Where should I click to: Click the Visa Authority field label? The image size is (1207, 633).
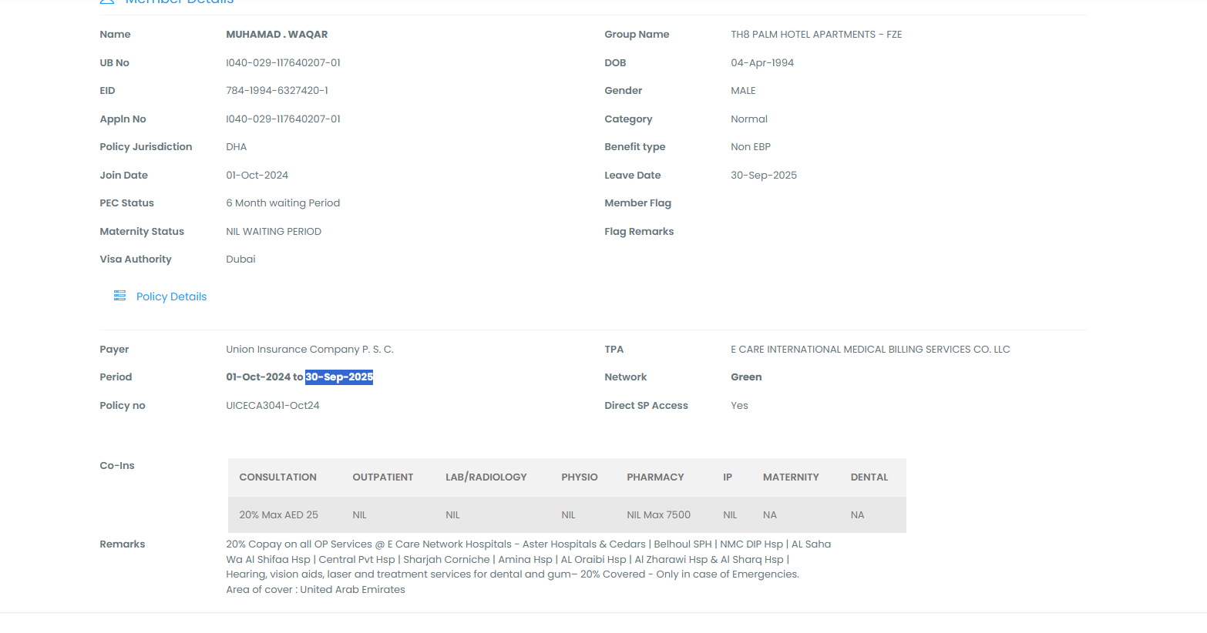click(x=136, y=260)
